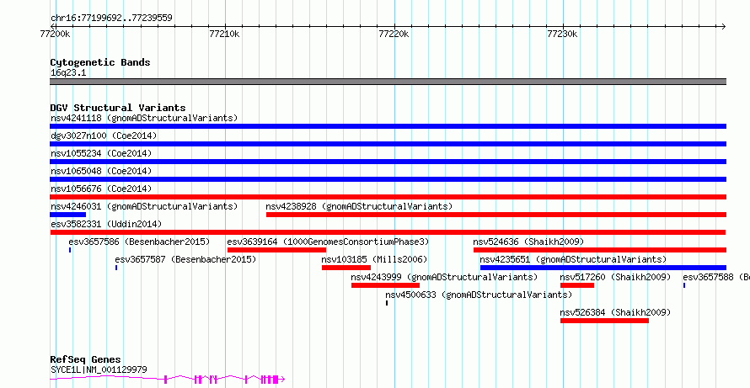Click the RefSeq Genes track title
Screen dimensions: 750x388
(86, 360)
